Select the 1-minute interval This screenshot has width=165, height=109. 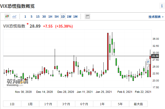point(25,17)
